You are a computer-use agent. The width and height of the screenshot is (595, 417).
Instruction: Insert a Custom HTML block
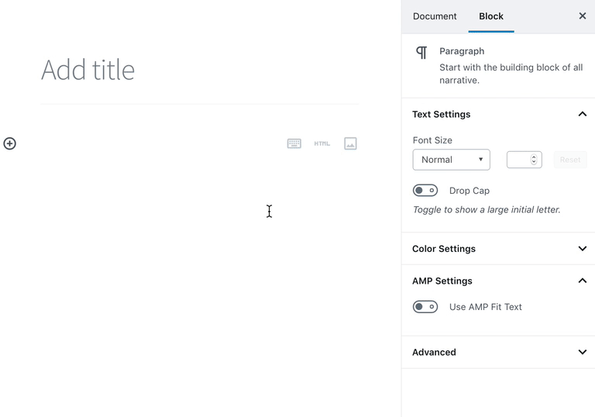pyautogui.click(x=322, y=143)
